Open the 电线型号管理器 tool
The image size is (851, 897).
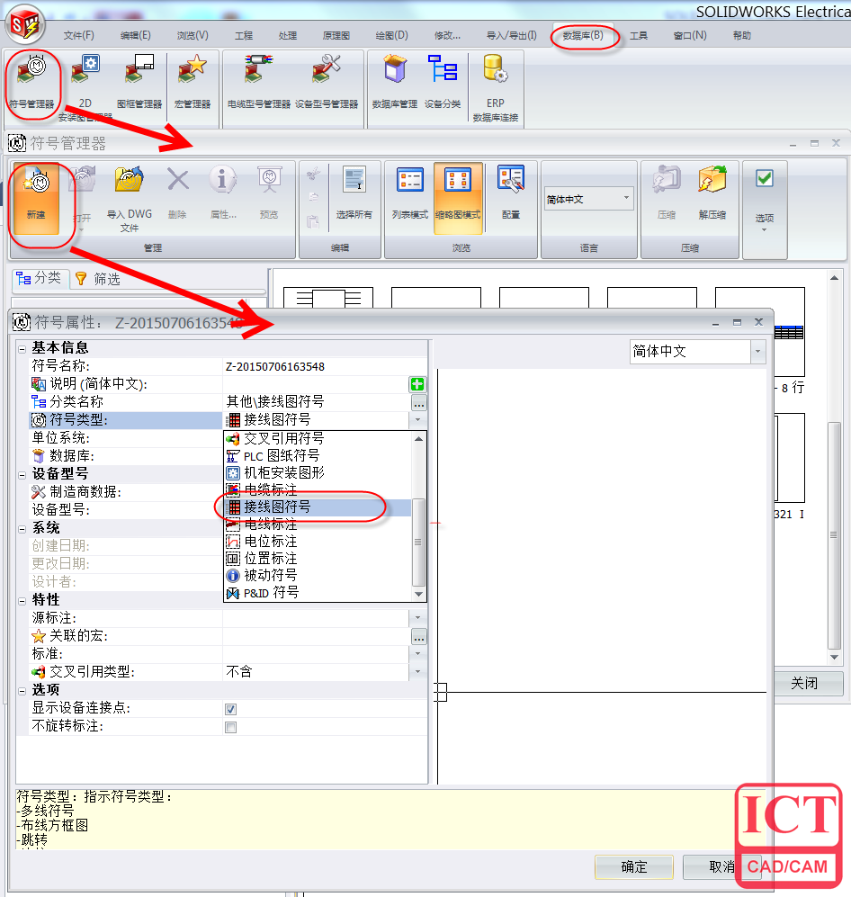pos(258,81)
